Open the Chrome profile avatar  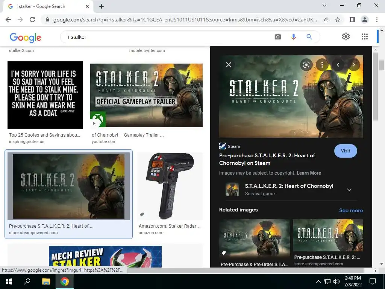tap(365, 20)
